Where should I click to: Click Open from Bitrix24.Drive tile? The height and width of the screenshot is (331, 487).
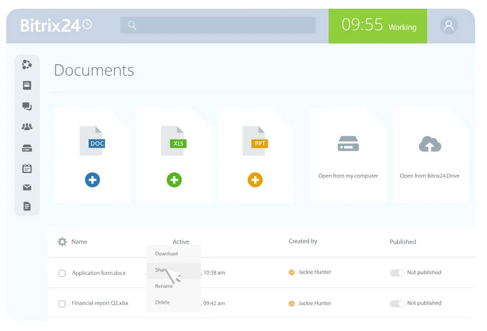(430, 155)
